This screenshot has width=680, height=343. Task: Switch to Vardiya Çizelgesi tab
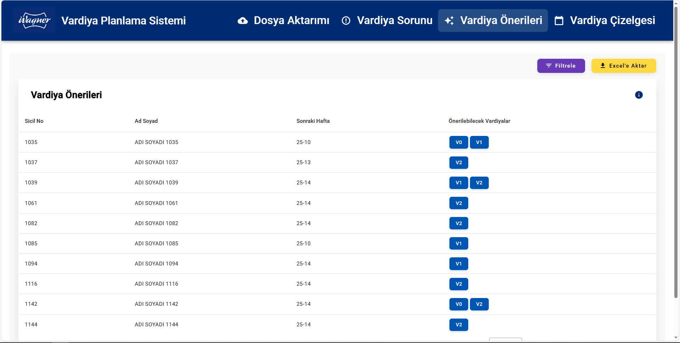[x=605, y=21]
